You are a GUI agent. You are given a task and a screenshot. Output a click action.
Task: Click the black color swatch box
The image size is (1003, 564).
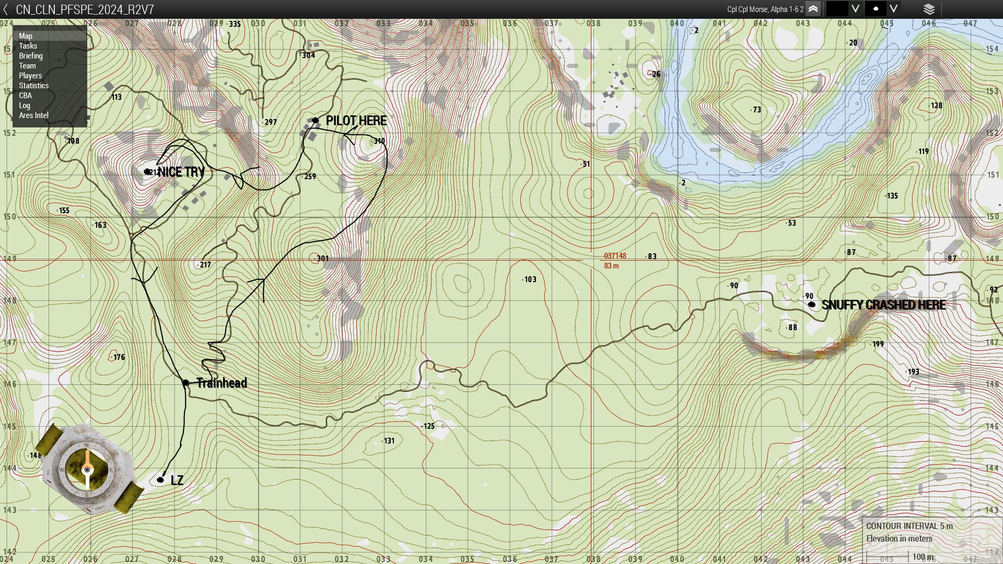(x=837, y=9)
